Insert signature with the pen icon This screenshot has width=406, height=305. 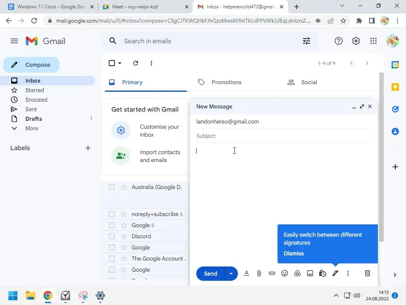pos(335,273)
